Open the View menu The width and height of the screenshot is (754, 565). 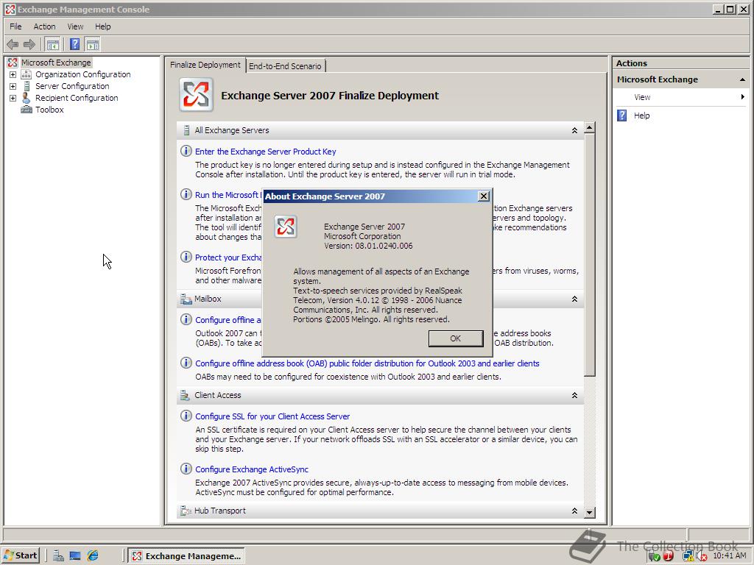click(75, 26)
